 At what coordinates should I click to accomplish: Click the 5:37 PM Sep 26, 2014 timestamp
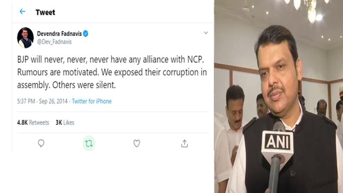[x=42, y=101]
